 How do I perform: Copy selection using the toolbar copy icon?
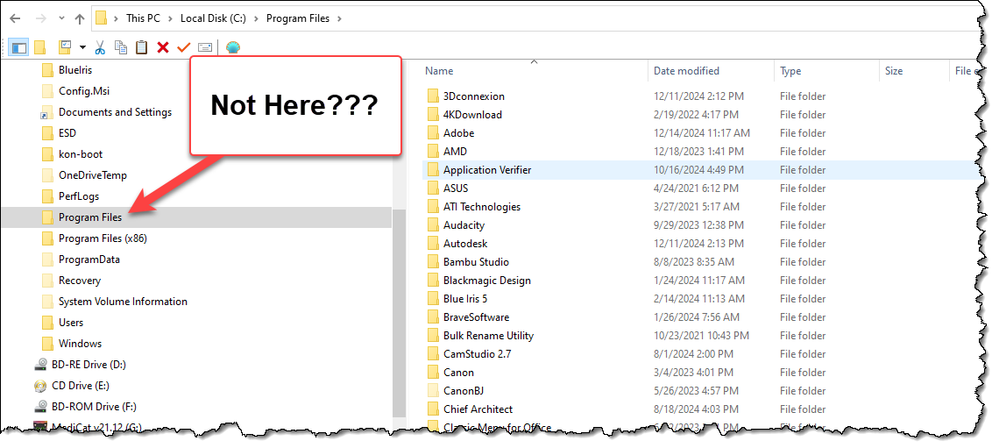(x=120, y=47)
